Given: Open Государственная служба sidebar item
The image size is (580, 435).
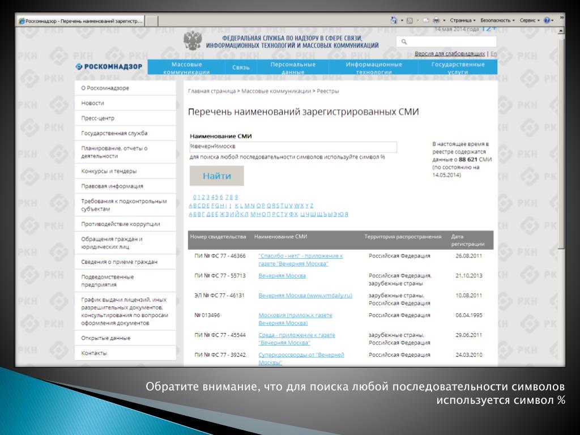Looking at the screenshot, I should point(125,133).
